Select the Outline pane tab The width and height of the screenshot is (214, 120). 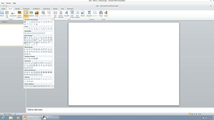click(4, 22)
